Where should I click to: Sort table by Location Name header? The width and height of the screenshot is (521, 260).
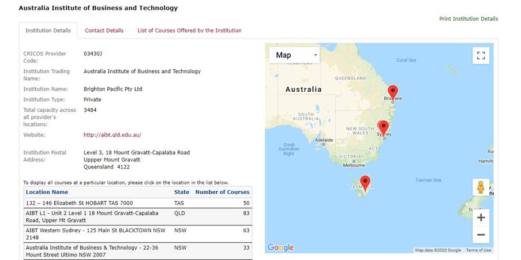click(x=47, y=192)
